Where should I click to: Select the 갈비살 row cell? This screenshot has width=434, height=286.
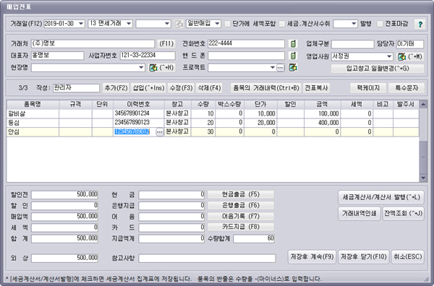33,113
